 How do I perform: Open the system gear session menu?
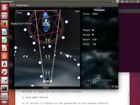(138, 2)
